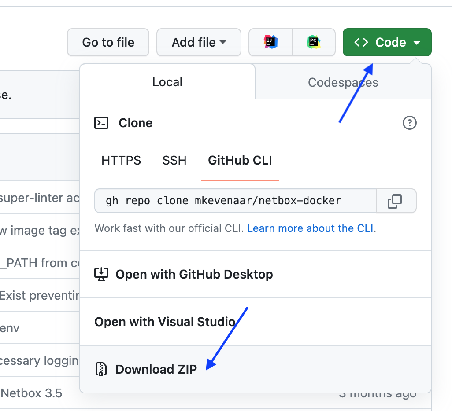Click the Download ZIP option
This screenshot has height=411, width=452.
coord(156,369)
